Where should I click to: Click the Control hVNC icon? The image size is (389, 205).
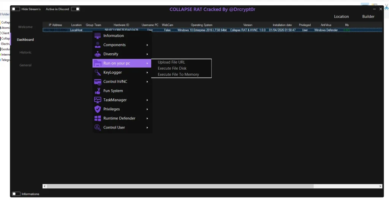[x=97, y=82]
